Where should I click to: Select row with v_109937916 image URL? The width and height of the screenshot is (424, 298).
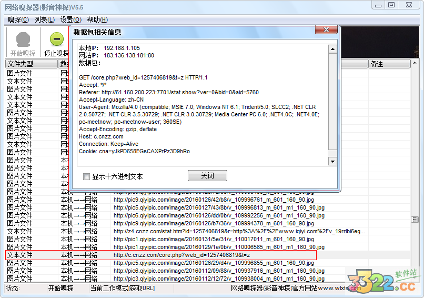208,271
